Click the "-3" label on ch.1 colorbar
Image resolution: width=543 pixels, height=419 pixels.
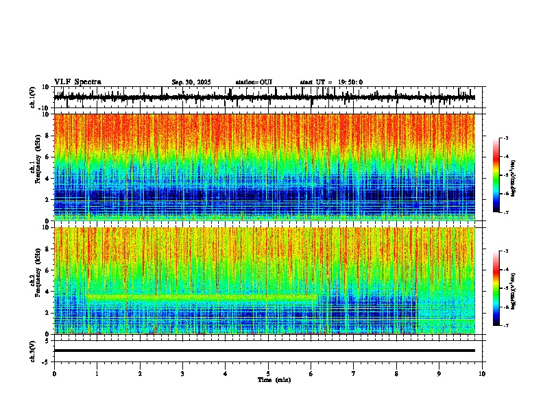(x=506, y=138)
